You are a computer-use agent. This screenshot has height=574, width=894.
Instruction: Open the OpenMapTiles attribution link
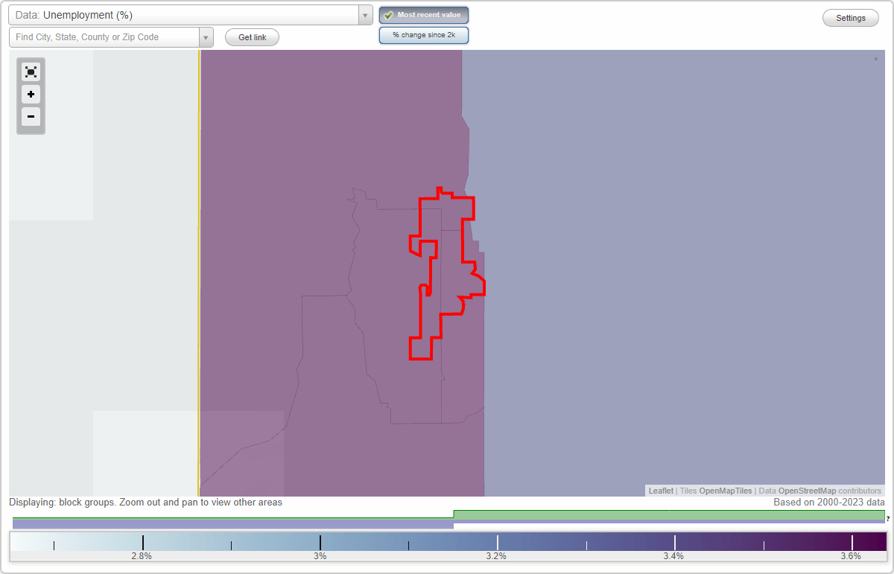[x=726, y=491]
